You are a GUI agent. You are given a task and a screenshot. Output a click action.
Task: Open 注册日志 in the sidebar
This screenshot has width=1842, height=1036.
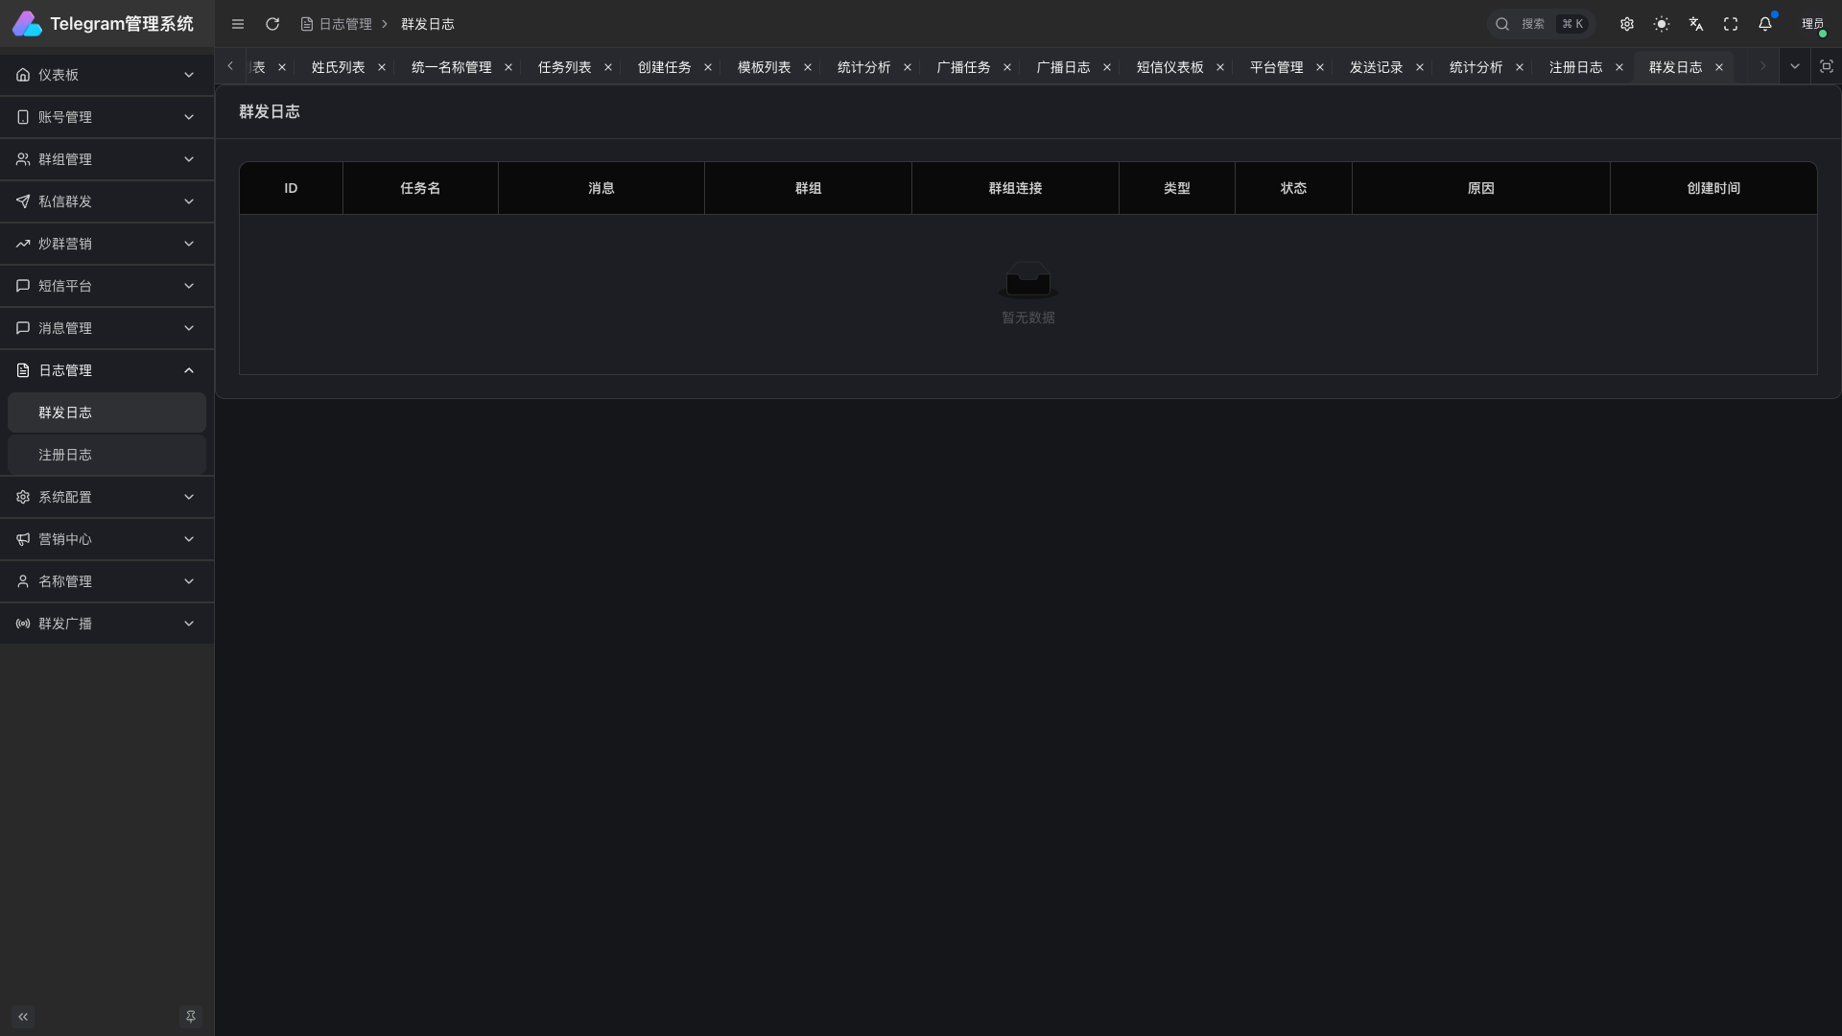point(65,455)
